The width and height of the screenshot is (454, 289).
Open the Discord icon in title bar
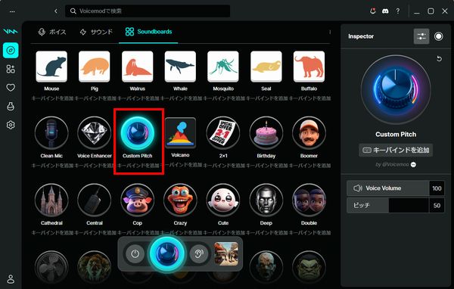385,11
